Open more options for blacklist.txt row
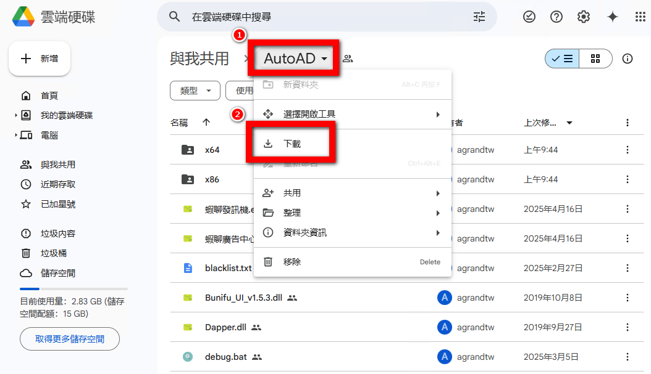The image size is (651, 374). click(628, 268)
